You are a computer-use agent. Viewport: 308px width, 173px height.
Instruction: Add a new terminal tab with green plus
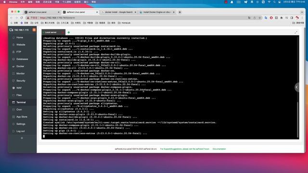[68, 32]
